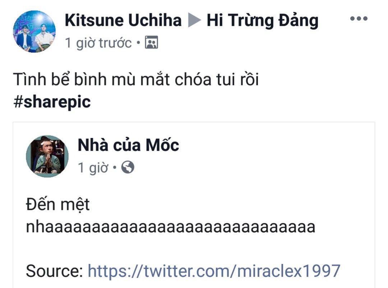Open Nhà của Mốc page avatar
Image resolution: width=388 pixels, height=288 pixels.
(47, 156)
